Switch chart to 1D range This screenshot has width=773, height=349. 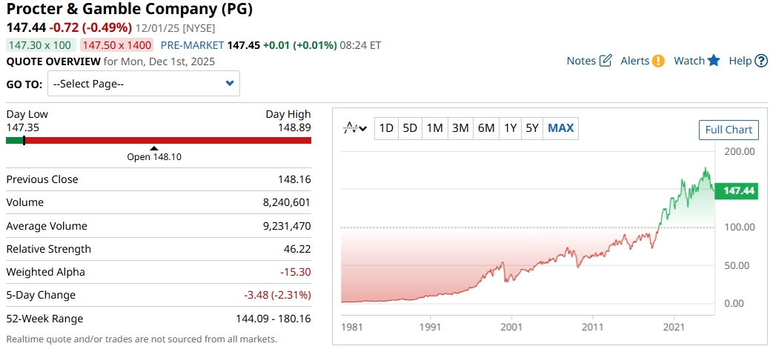[386, 128]
